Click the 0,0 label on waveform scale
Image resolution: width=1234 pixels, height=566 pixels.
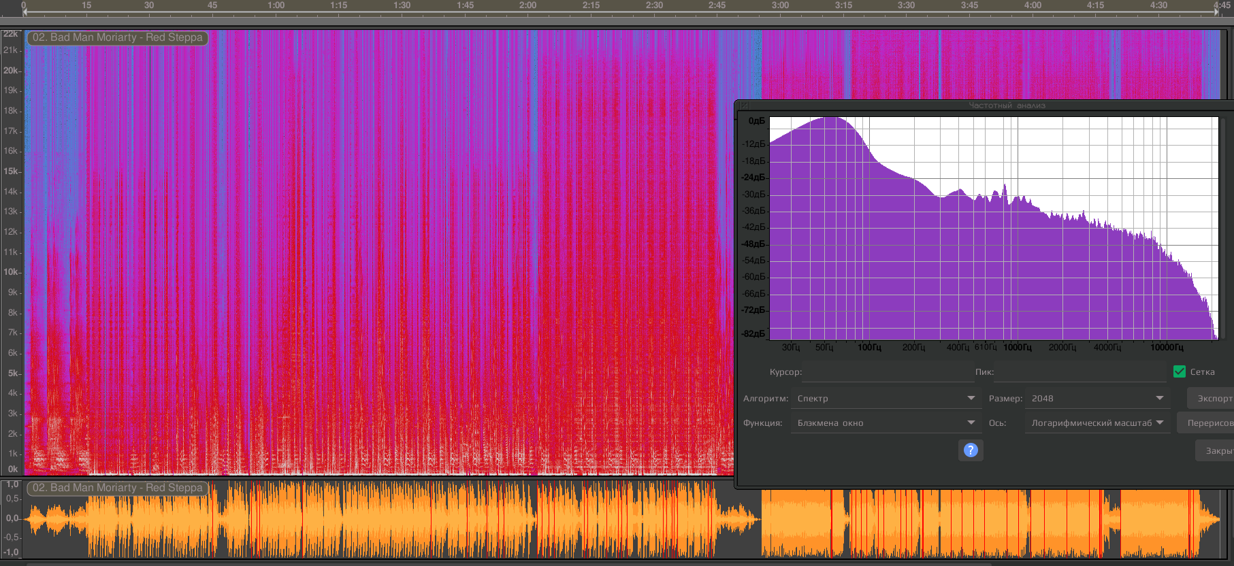(12, 518)
